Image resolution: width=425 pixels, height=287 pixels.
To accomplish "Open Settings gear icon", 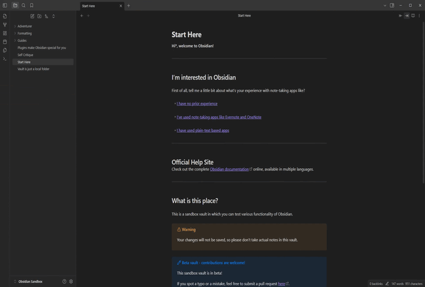I will tap(71, 282).
